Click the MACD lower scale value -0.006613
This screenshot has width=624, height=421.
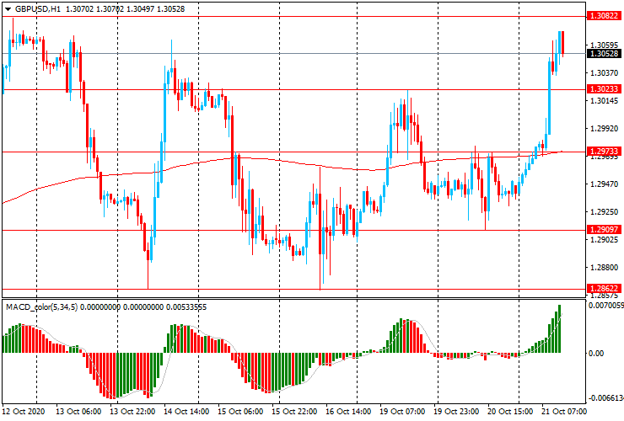coord(605,398)
